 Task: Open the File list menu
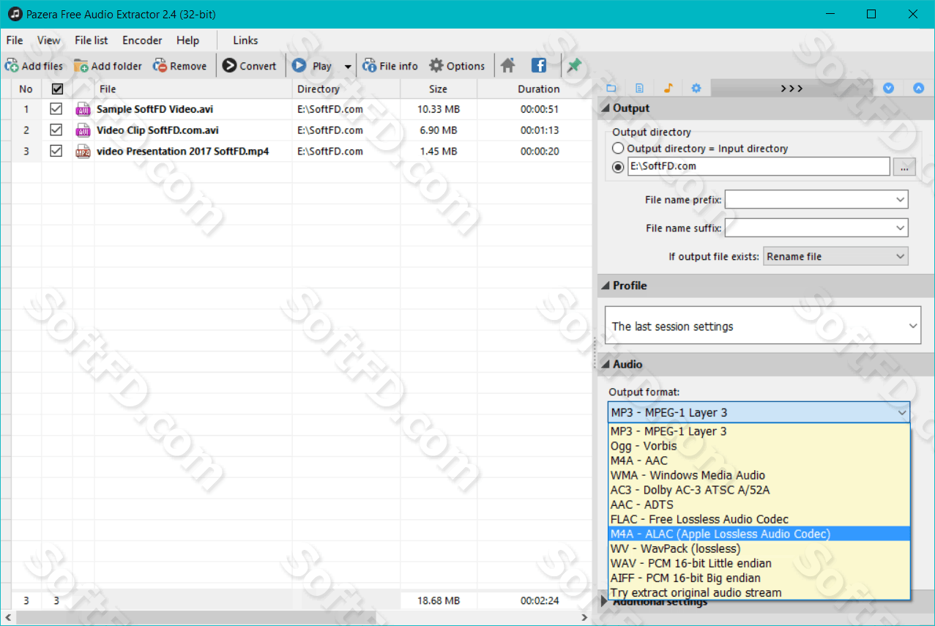click(92, 40)
